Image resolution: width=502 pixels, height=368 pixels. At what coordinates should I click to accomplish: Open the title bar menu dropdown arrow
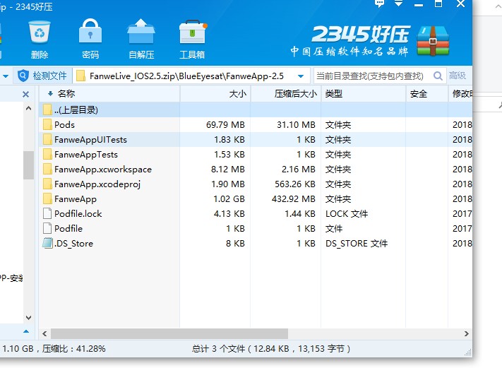point(399,4)
